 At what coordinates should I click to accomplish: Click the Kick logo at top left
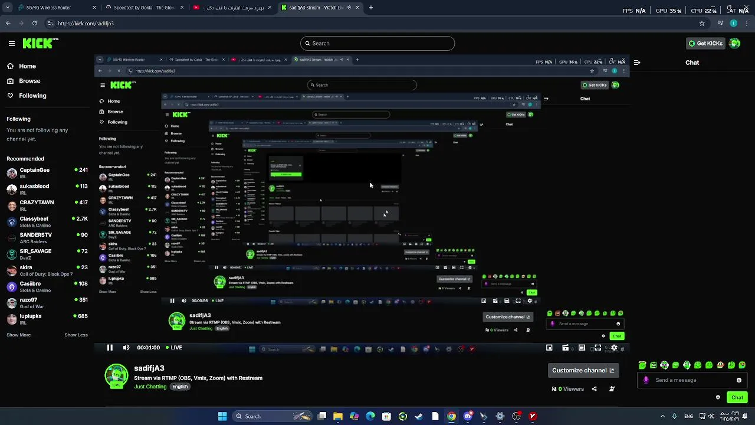tap(40, 43)
